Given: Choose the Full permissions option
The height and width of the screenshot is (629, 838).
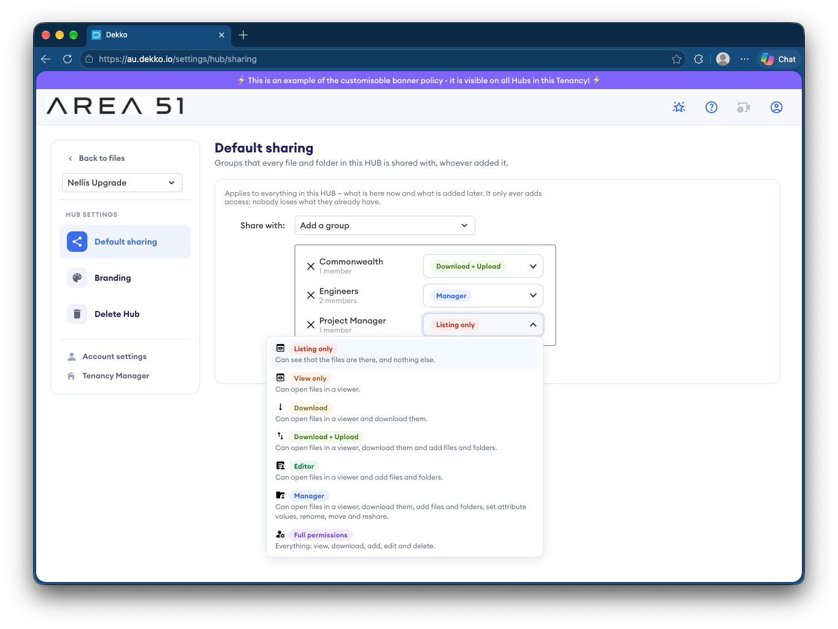Looking at the screenshot, I should [x=405, y=540].
